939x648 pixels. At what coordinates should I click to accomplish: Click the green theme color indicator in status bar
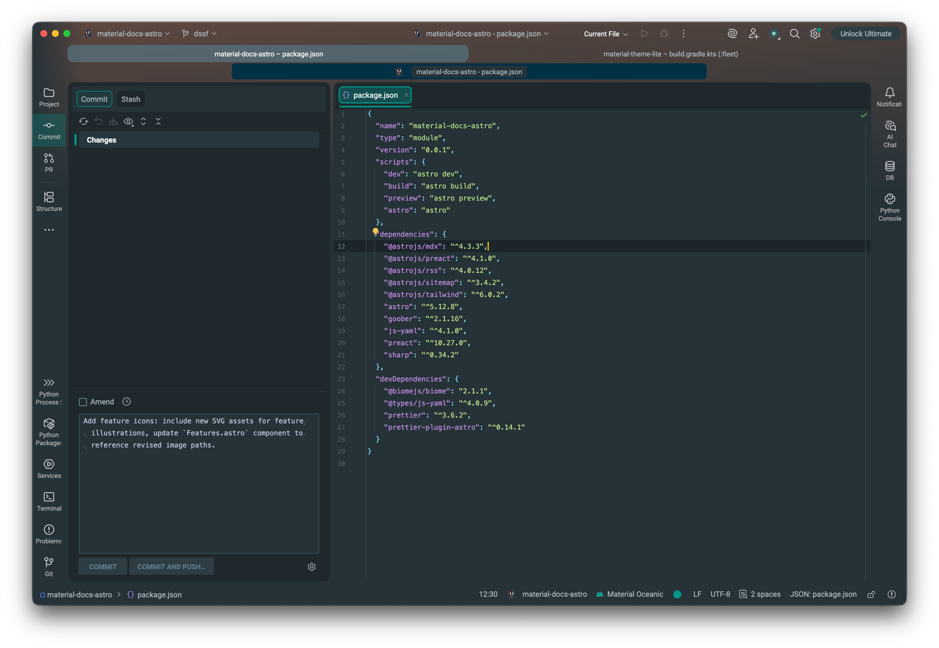pyautogui.click(x=677, y=595)
